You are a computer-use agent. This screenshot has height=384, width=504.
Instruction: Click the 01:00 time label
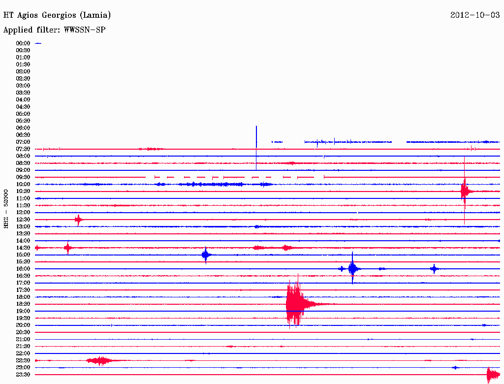[x=23, y=57]
